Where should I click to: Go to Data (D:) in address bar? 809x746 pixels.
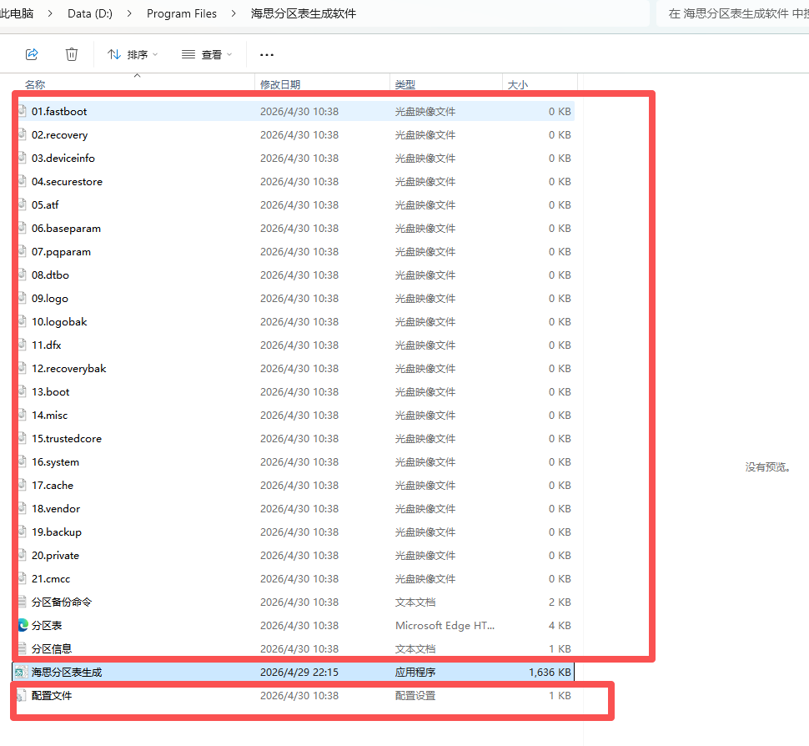91,13
